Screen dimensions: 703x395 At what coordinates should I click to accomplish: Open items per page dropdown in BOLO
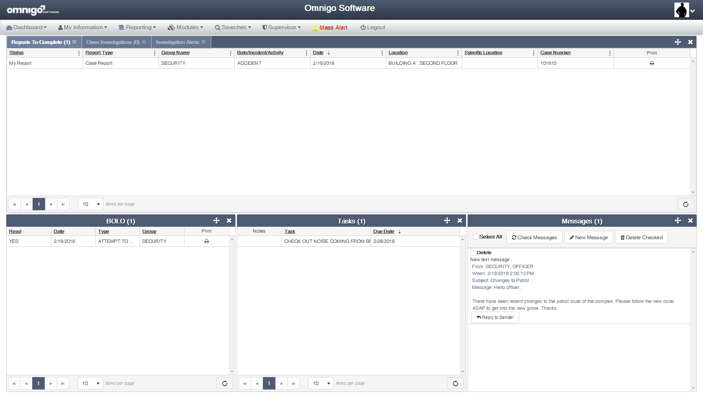pos(90,383)
